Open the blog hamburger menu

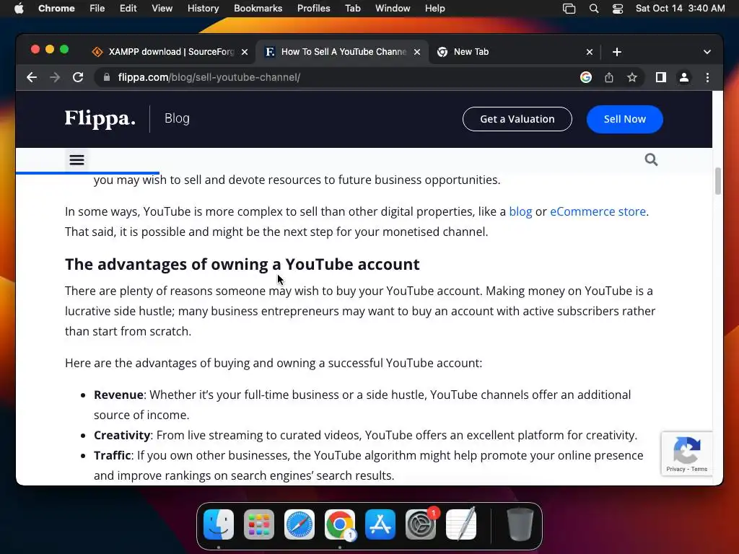coord(76,159)
